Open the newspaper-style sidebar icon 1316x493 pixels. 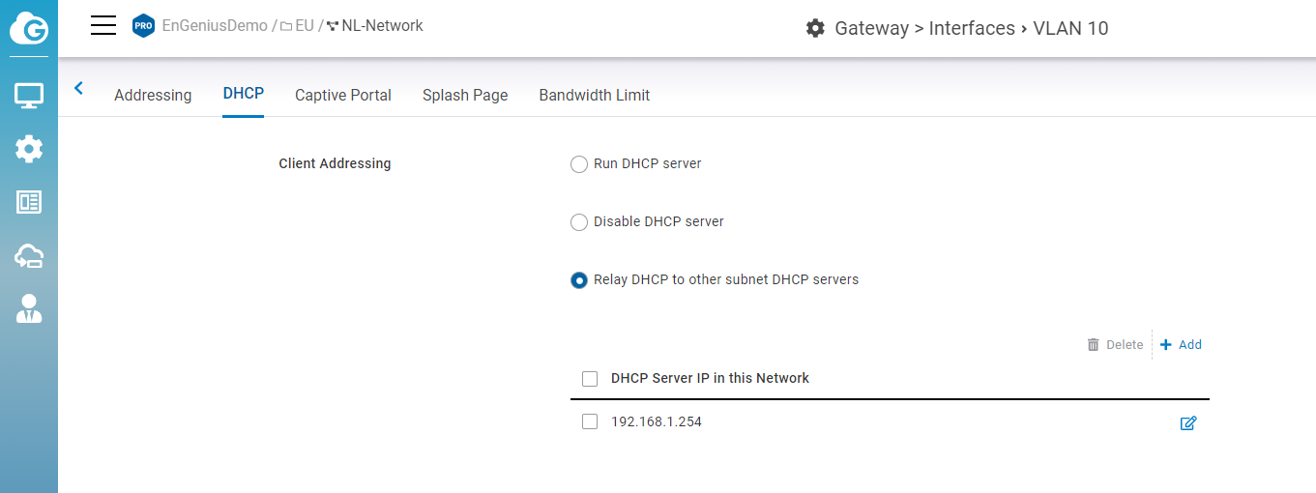29,202
